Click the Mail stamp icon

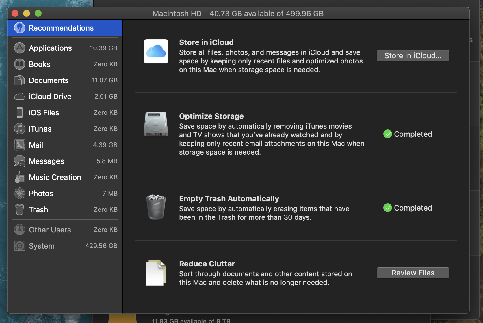point(20,145)
